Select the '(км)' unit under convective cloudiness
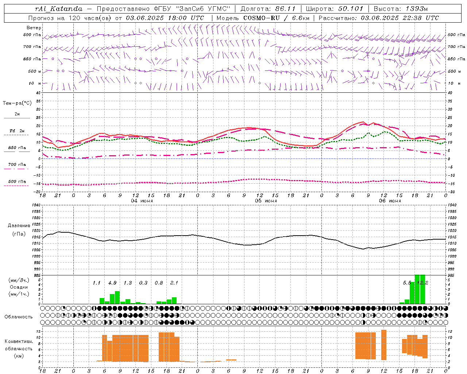 [19, 356]
